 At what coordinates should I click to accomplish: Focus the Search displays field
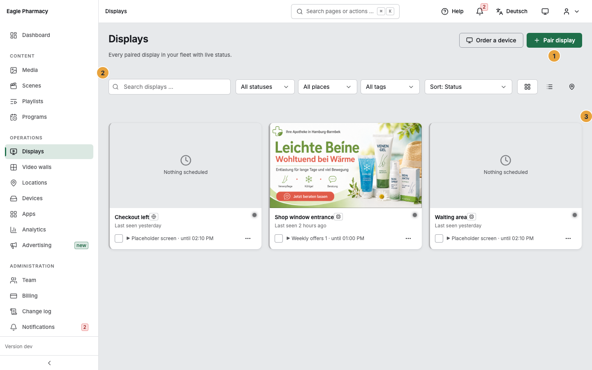click(x=169, y=87)
